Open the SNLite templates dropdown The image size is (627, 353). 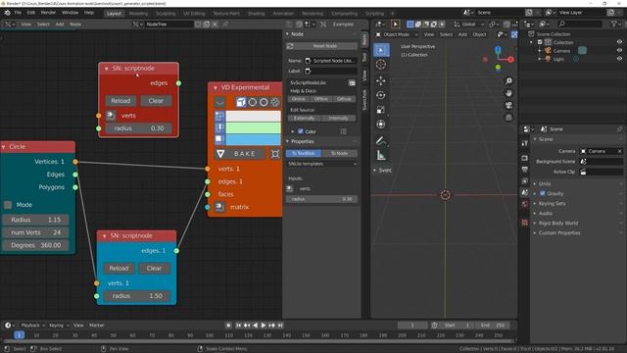322,164
